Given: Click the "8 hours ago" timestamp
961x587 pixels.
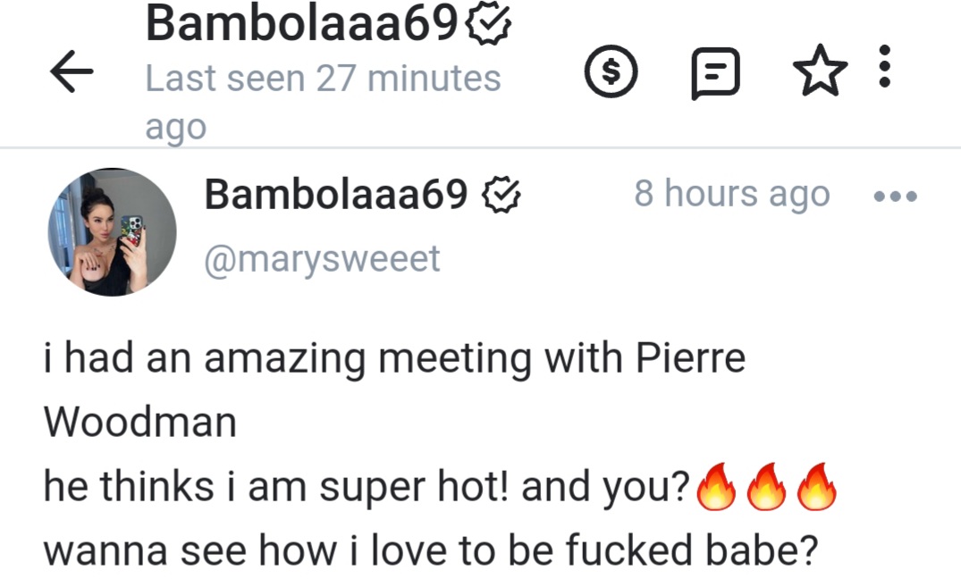Looking at the screenshot, I should pos(731,194).
